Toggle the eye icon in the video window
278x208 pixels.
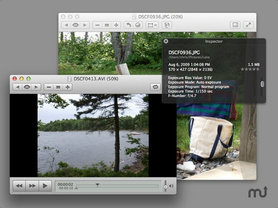(x=27, y=87)
